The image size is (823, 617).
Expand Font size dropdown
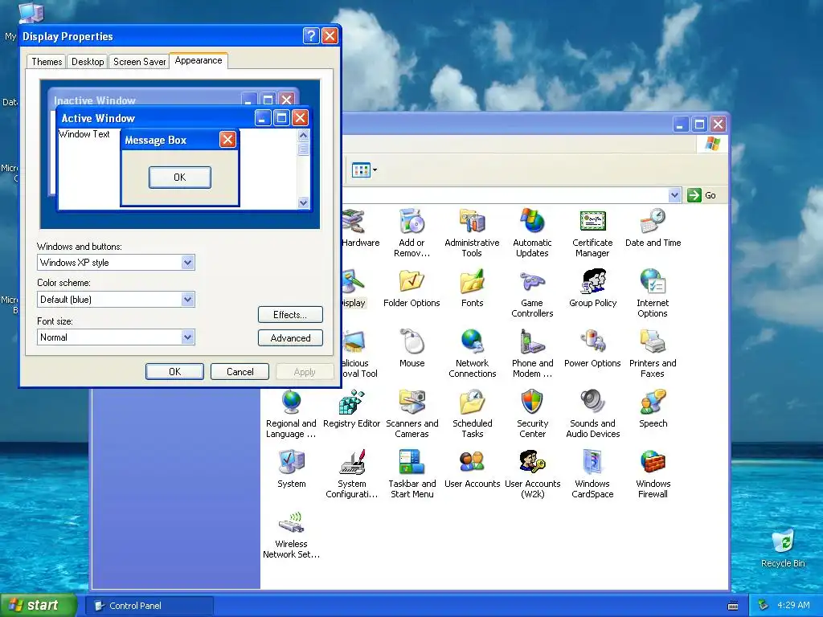[x=187, y=337]
